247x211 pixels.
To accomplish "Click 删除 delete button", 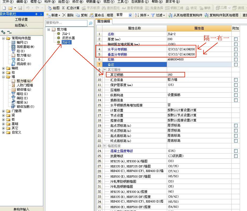I will click(x=68, y=15).
